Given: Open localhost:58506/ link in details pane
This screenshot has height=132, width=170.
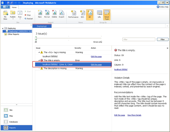Looking at the screenshot, I should point(121,70).
